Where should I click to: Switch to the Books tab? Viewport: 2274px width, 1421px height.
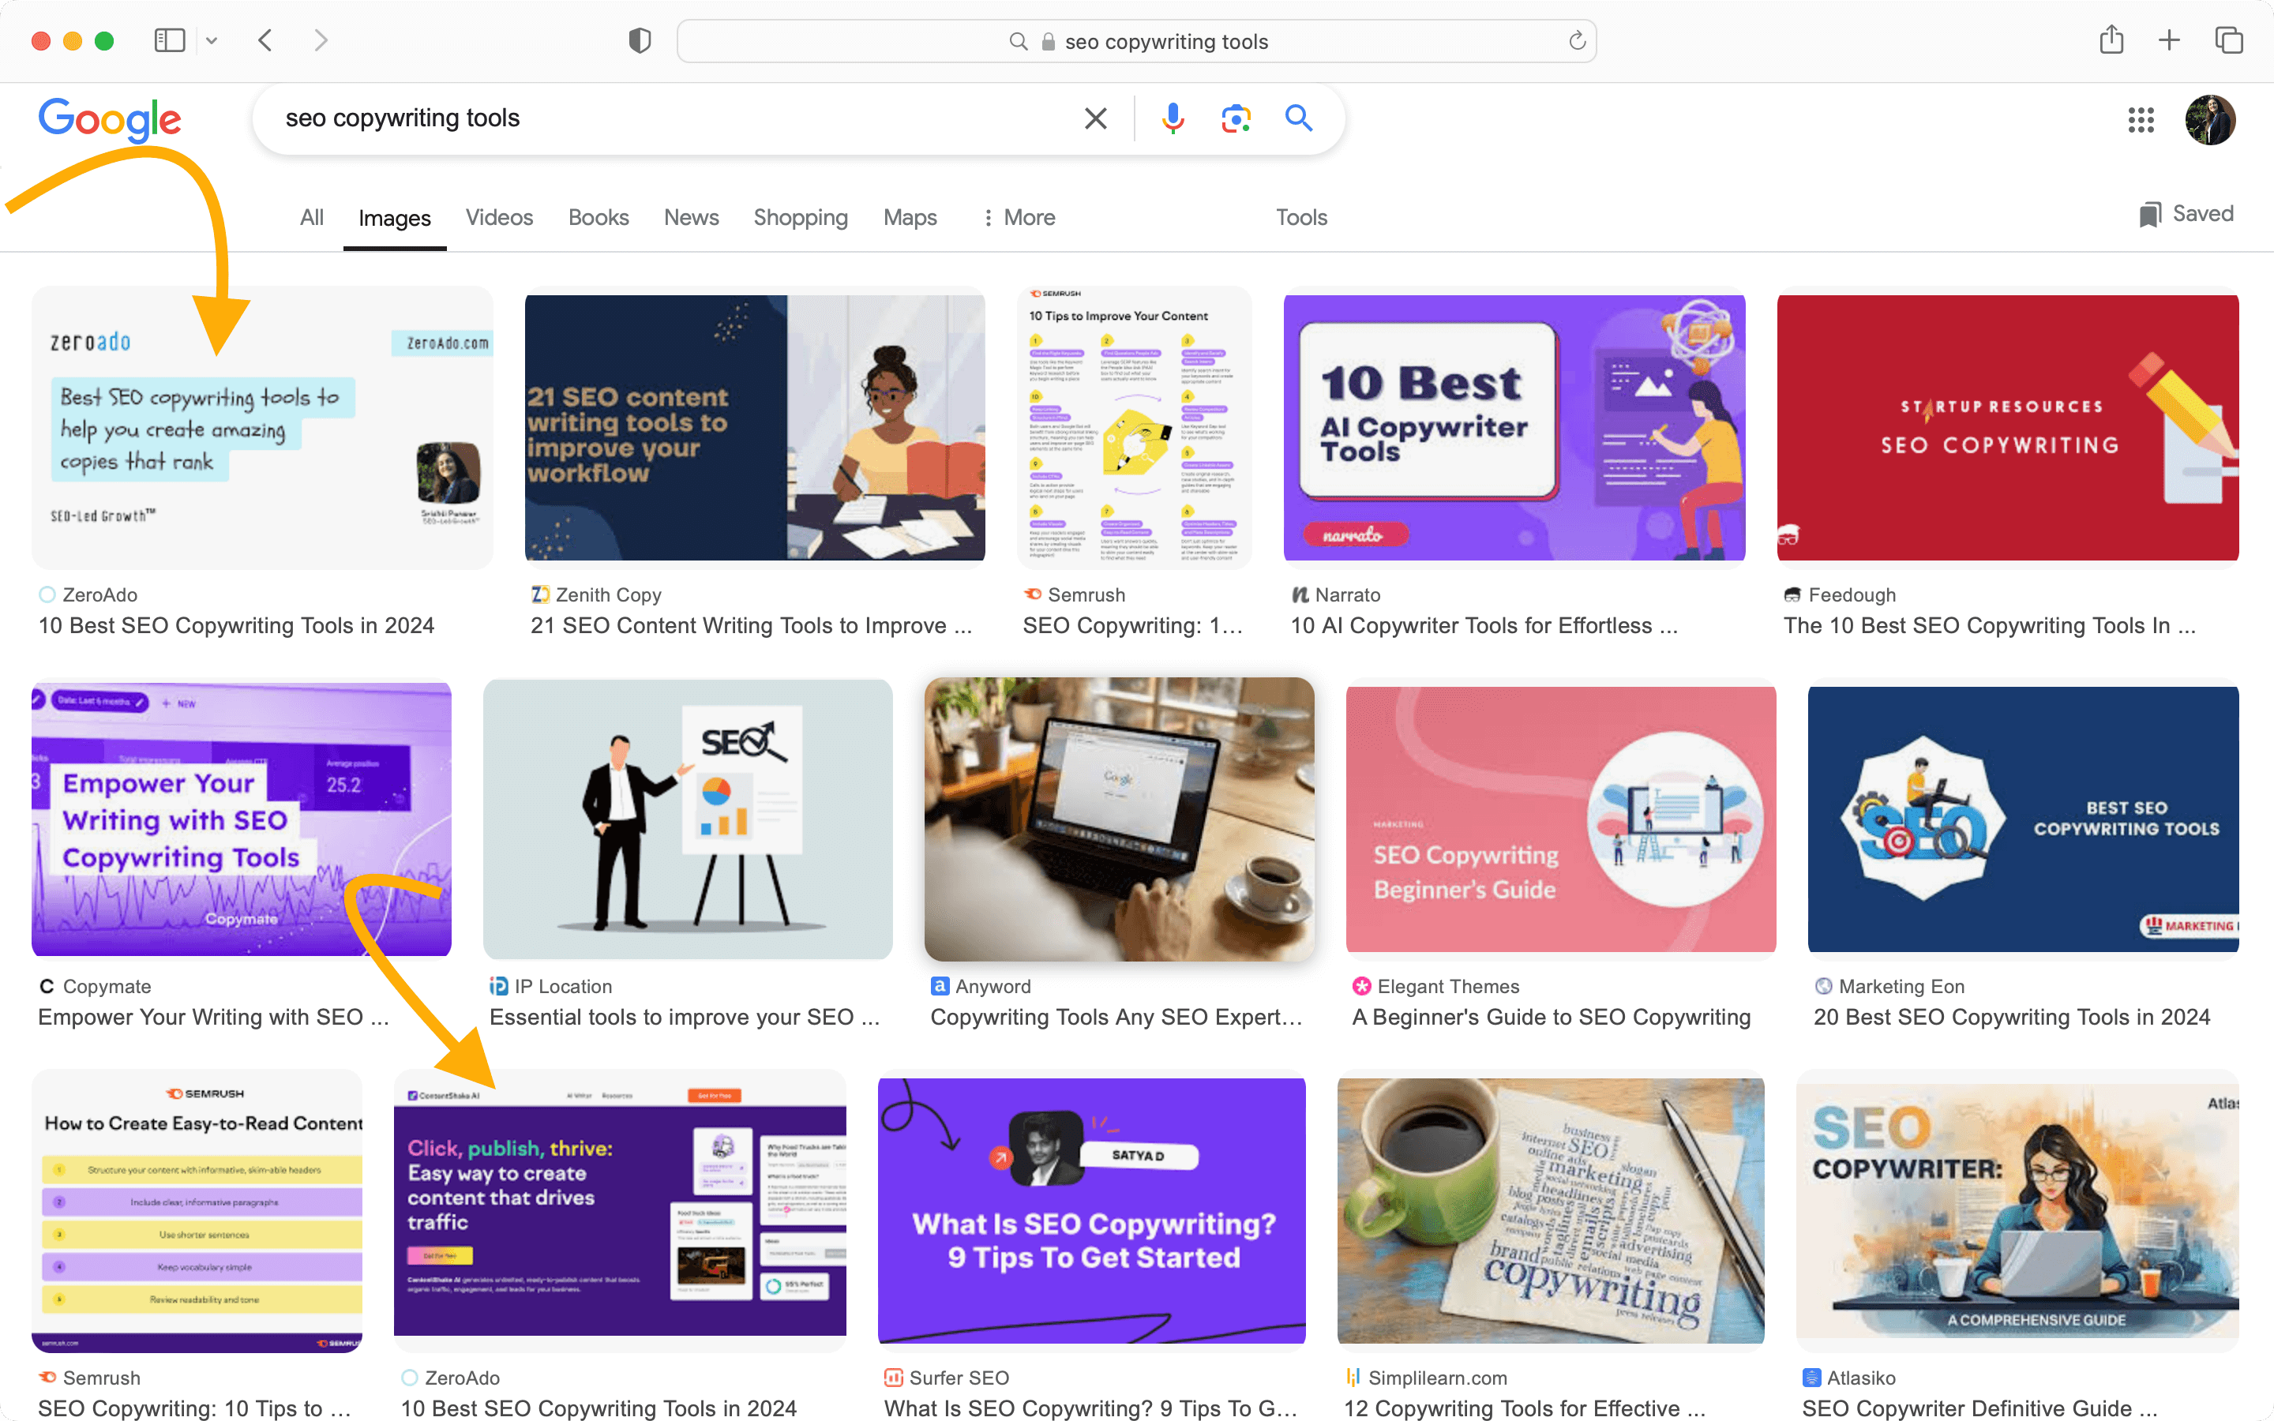pyautogui.click(x=599, y=217)
